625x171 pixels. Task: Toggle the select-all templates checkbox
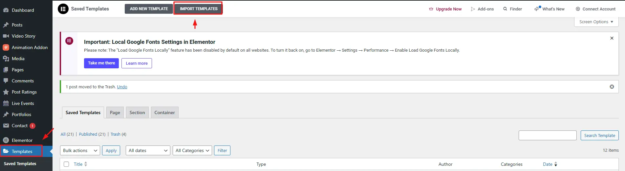[x=66, y=164]
